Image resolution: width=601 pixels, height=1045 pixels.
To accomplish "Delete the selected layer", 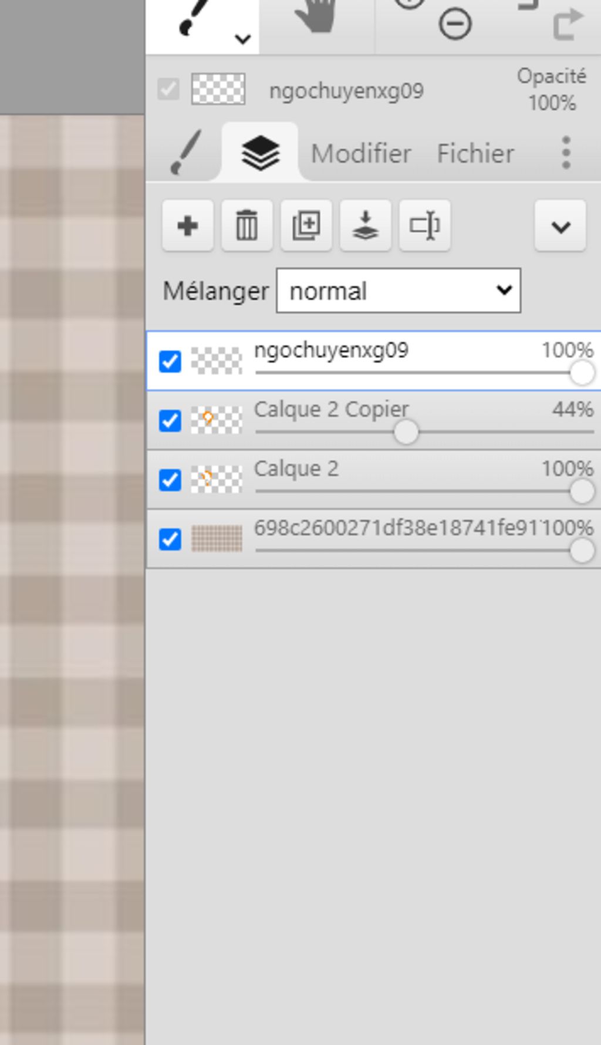I will 247,226.
